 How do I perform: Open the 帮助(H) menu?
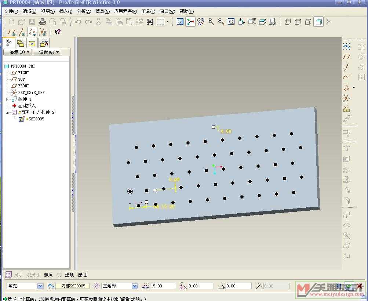(187, 11)
